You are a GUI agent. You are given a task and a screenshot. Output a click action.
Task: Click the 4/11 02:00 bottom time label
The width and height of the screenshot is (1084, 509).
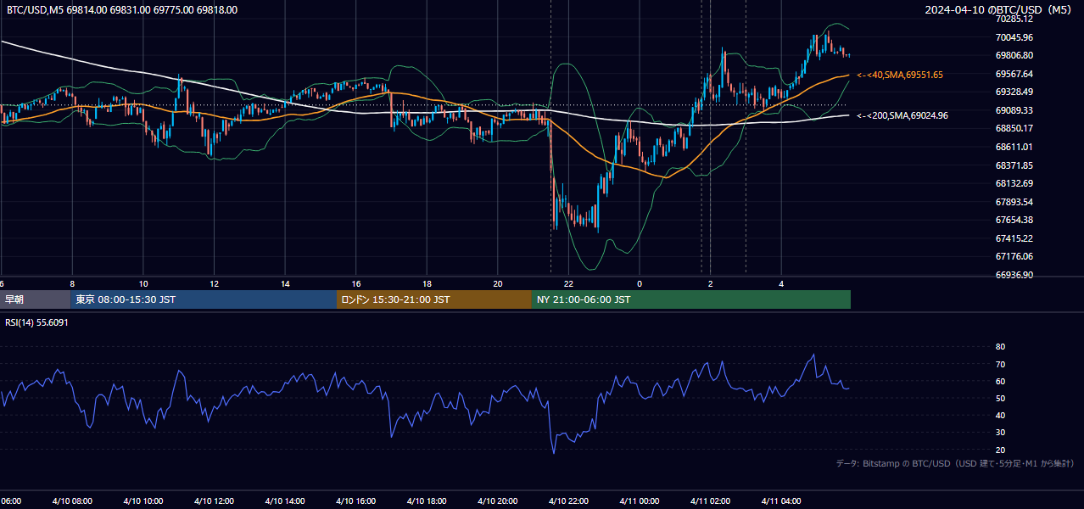tap(710, 501)
